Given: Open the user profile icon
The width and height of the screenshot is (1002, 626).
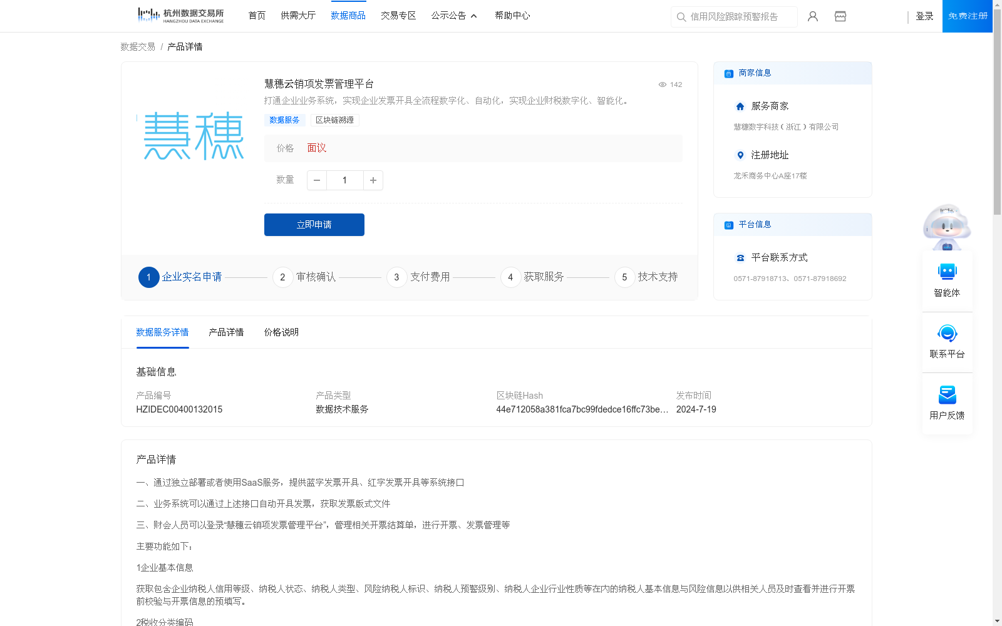Looking at the screenshot, I should pos(813,16).
